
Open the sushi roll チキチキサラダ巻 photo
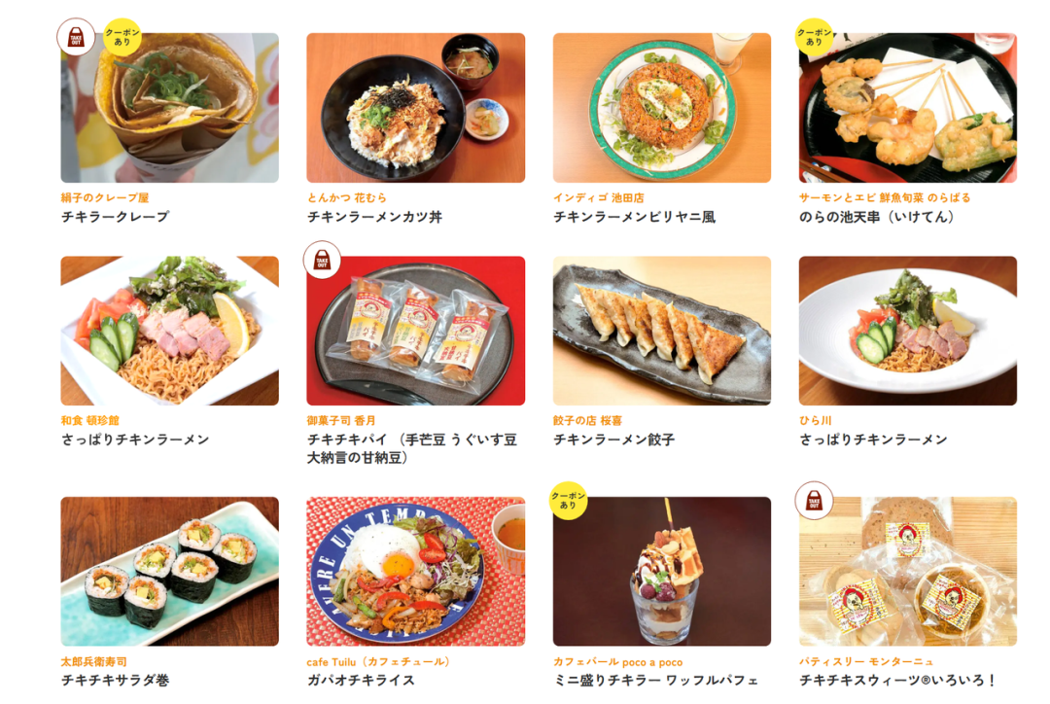coord(169,572)
